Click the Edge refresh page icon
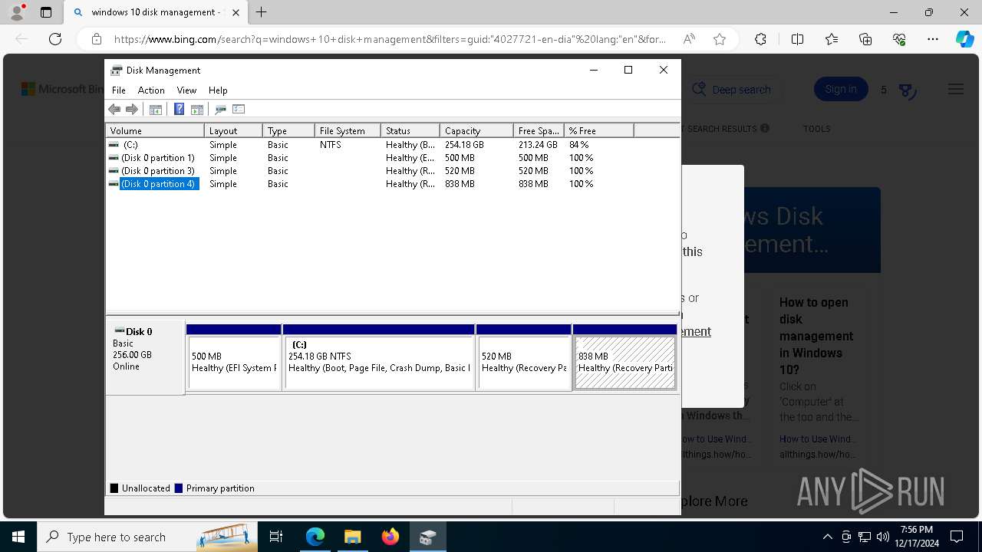The height and width of the screenshot is (552, 982). [55, 39]
